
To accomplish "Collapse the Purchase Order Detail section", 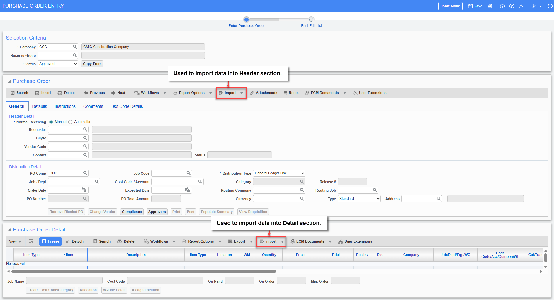I will 9,229.
